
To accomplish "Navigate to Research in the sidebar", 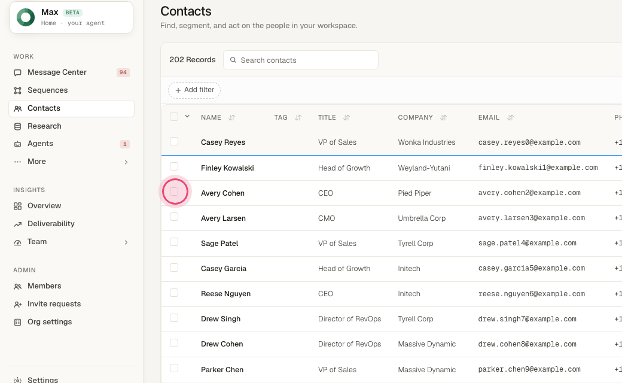I will [x=71, y=126].
